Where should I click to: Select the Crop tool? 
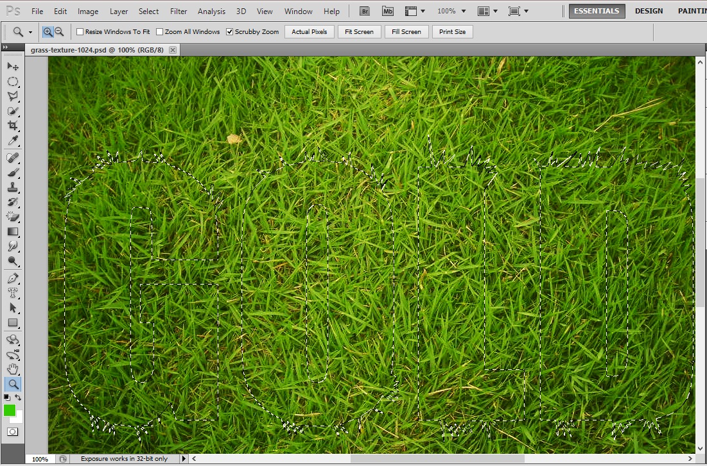(13, 126)
